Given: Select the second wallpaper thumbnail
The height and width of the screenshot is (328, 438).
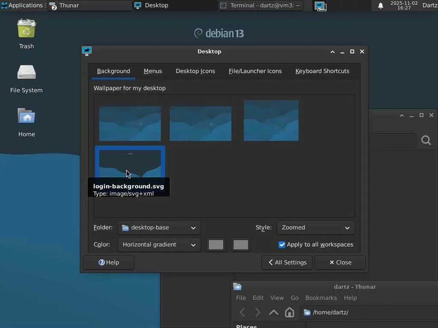Looking at the screenshot, I should (x=201, y=123).
